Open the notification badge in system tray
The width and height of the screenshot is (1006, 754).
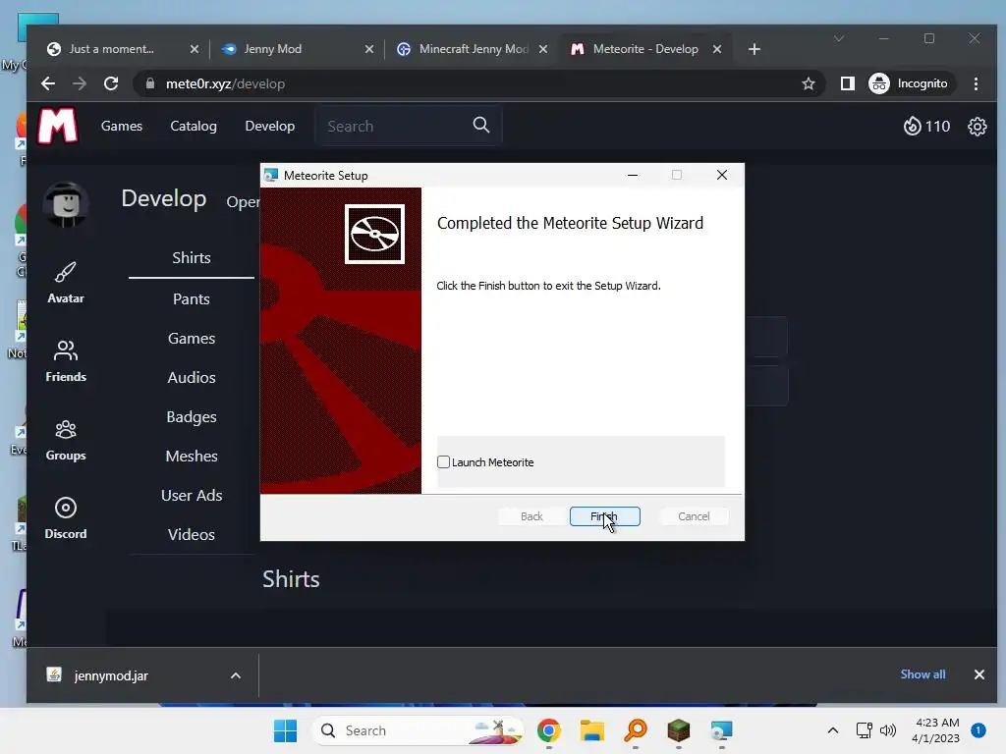pos(978,730)
